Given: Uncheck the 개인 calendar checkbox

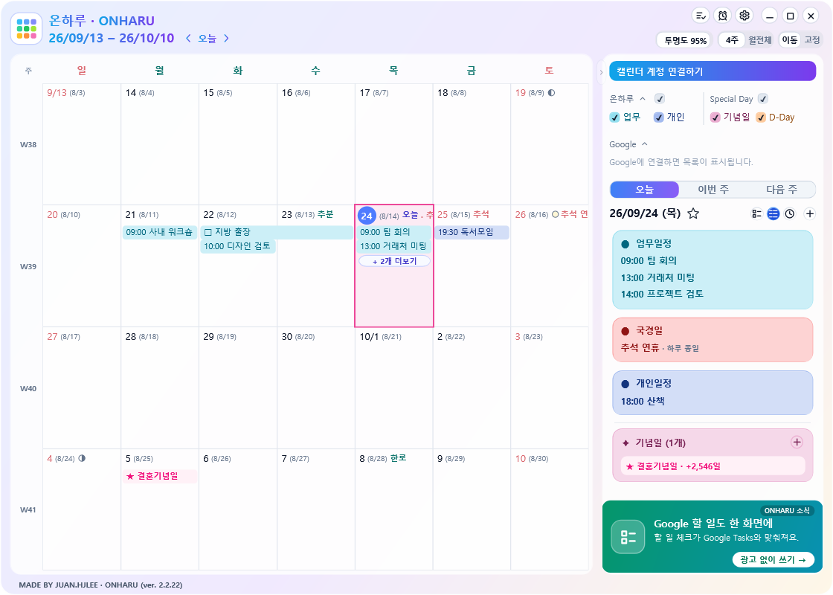Looking at the screenshot, I should tap(659, 118).
